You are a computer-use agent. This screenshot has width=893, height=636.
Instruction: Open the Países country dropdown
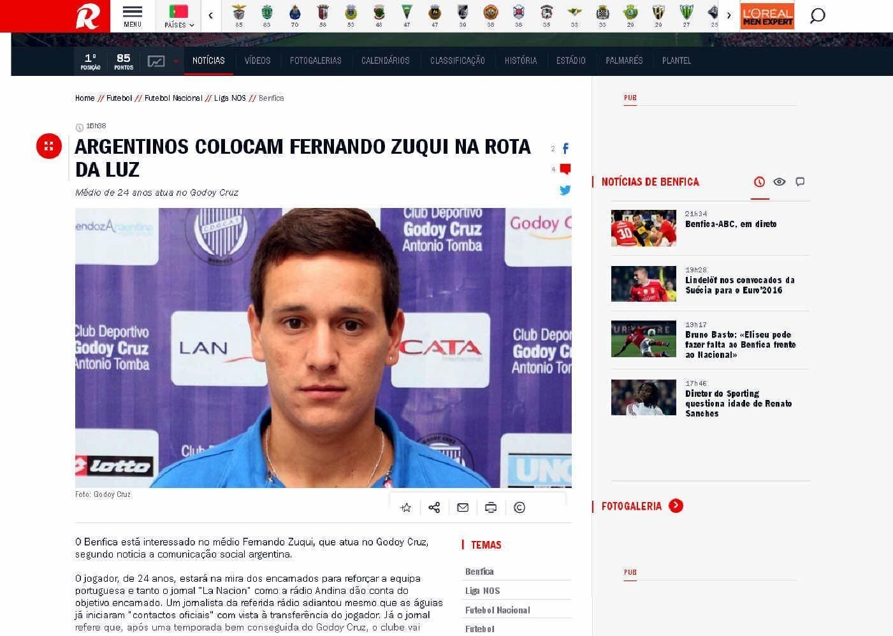178,17
